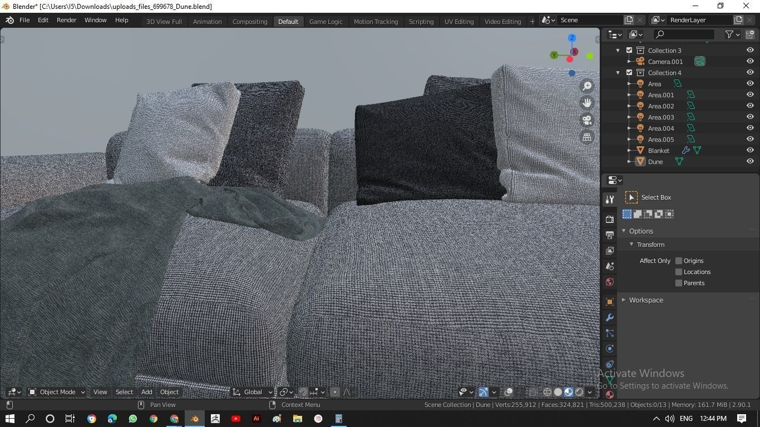Open the Render menu
This screenshot has width=760, height=427.
pos(66,20)
